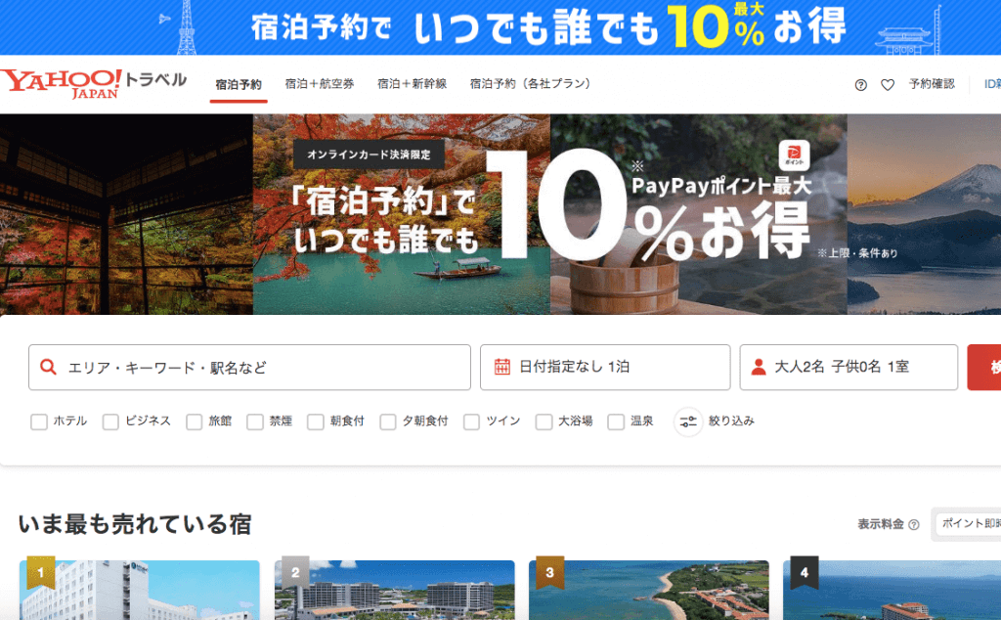Click the red 検索 search button

[991, 367]
